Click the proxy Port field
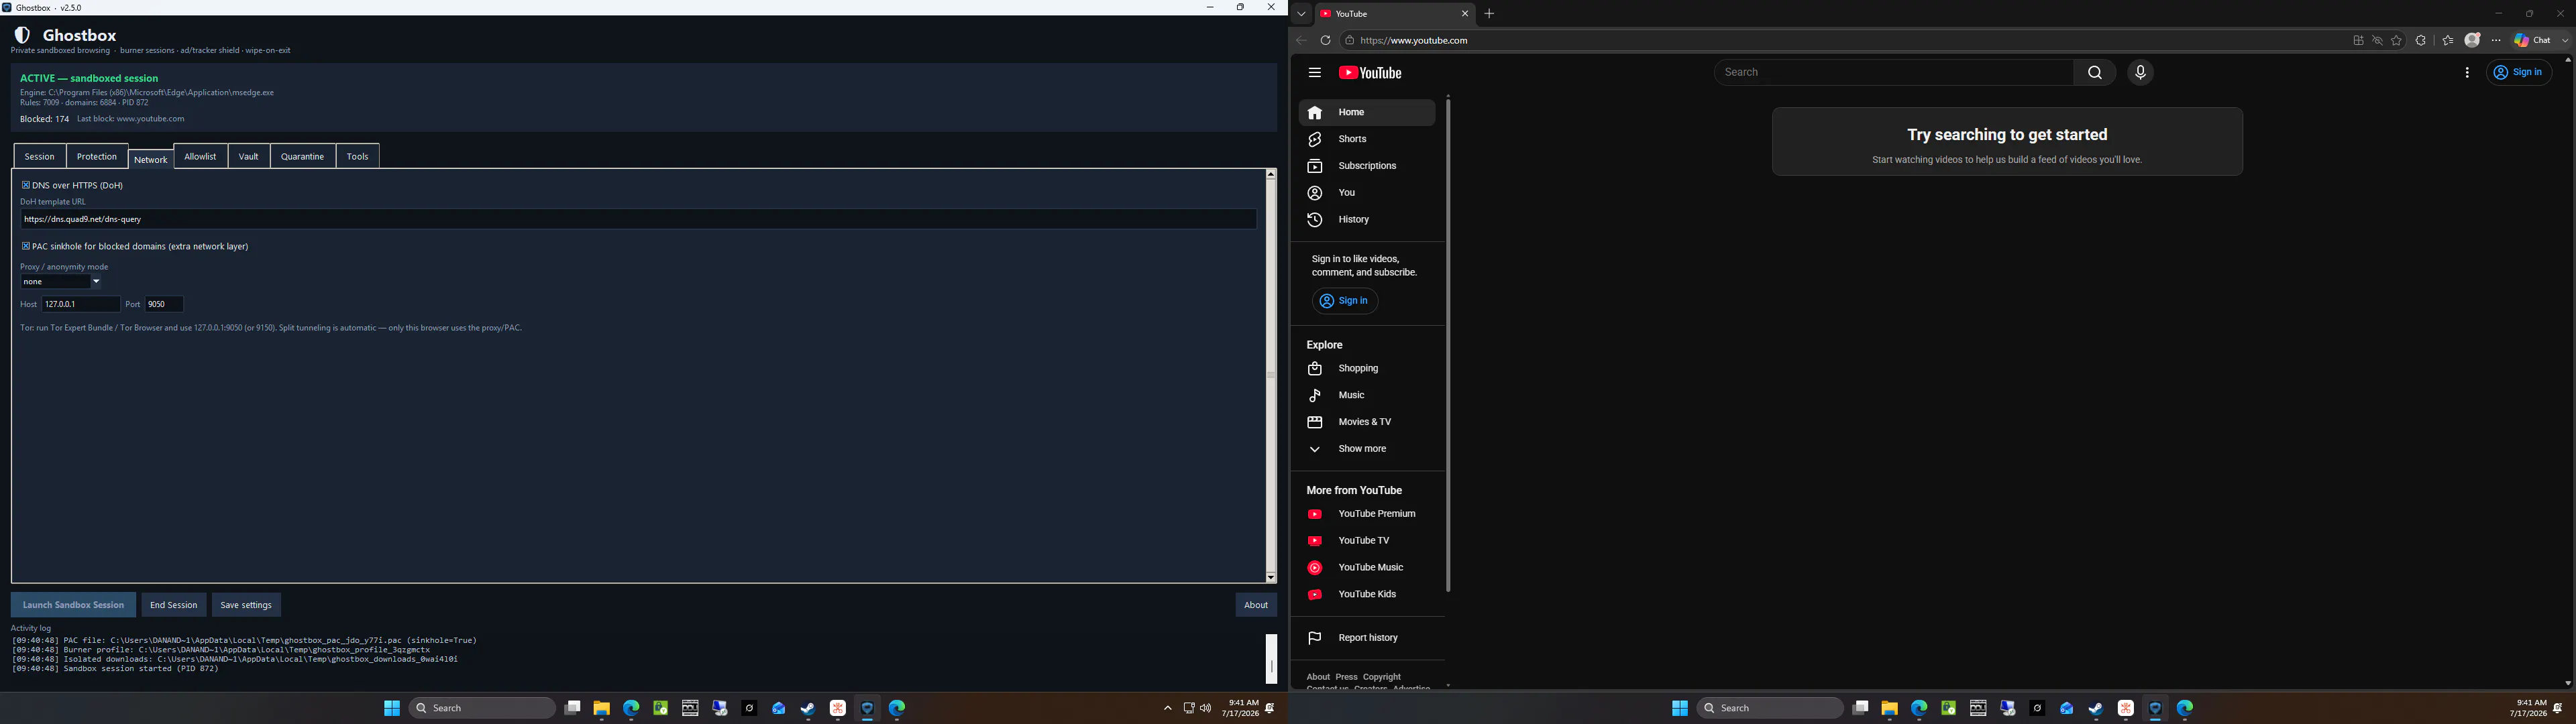Viewport: 2576px width, 724px height. tap(164, 304)
